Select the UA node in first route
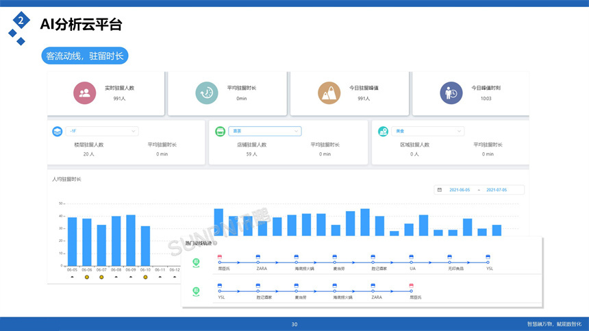Image resolution: width=589 pixels, height=331 pixels. pyautogui.click(x=412, y=261)
